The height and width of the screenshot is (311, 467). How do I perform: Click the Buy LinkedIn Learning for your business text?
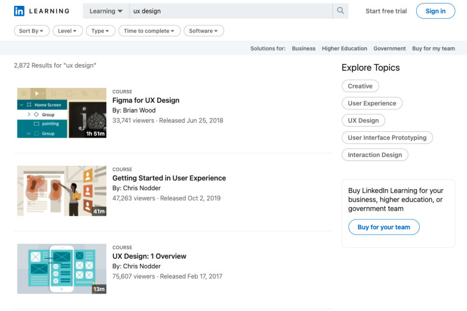[396, 200]
